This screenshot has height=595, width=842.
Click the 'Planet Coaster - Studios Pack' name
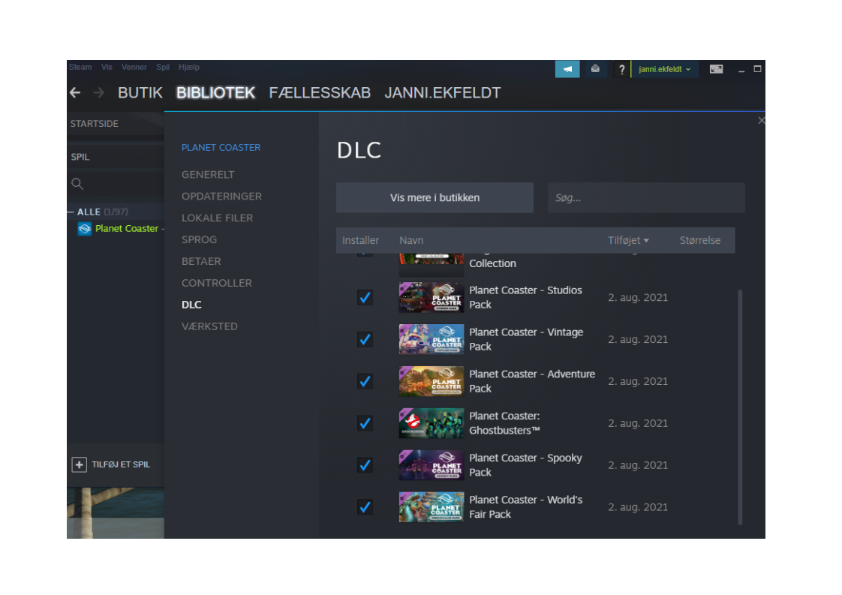tap(526, 297)
